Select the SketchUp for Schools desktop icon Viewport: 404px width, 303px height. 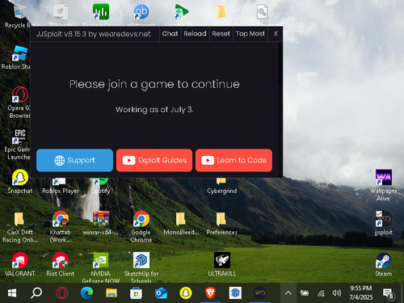(141, 267)
